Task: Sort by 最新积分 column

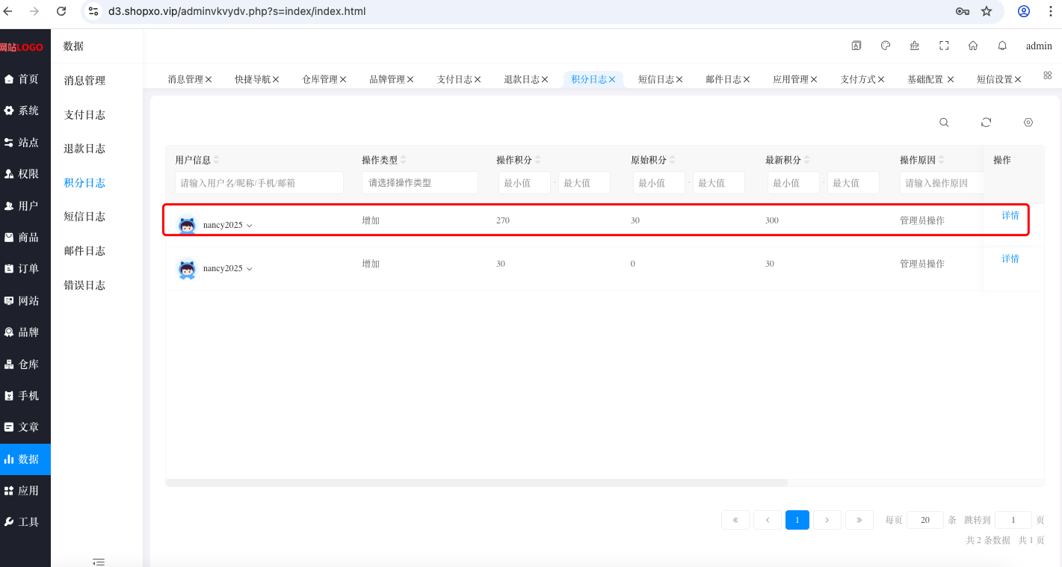Action: tap(806, 160)
